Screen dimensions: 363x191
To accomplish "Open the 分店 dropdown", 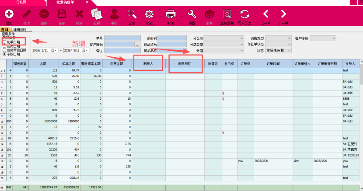I will pyautogui.click(x=223, y=50).
